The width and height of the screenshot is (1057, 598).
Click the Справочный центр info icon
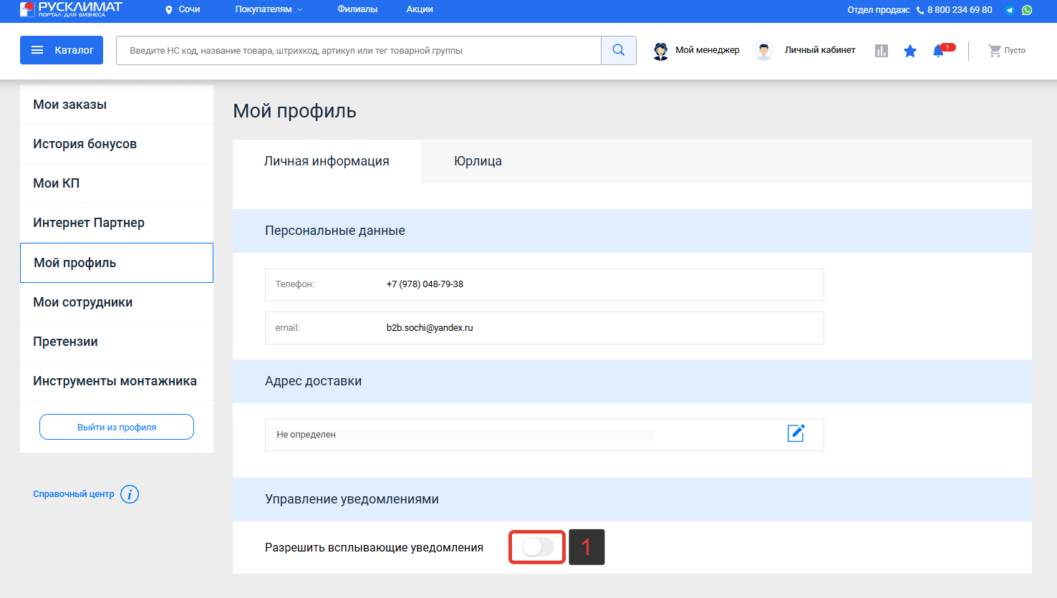click(130, 494)
